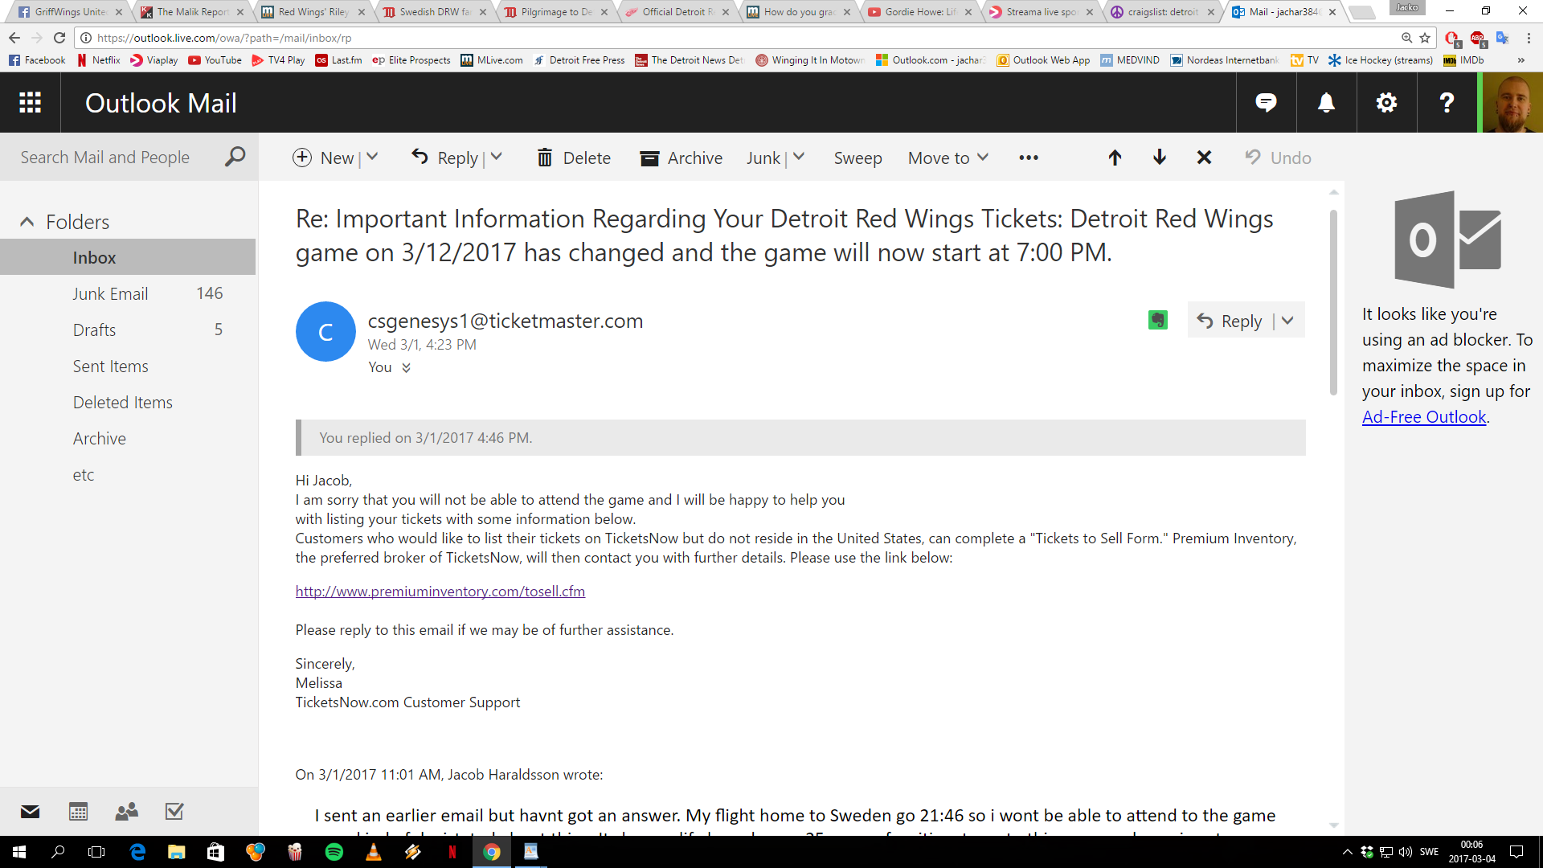Open the IMDb bookmark
The width and height of the screenshot is (1543, 868).
click(x=1463, y=60)
